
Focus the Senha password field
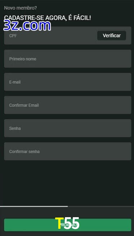click(x=68, y=128)
